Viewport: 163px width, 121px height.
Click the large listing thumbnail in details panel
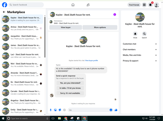(140, 17)
